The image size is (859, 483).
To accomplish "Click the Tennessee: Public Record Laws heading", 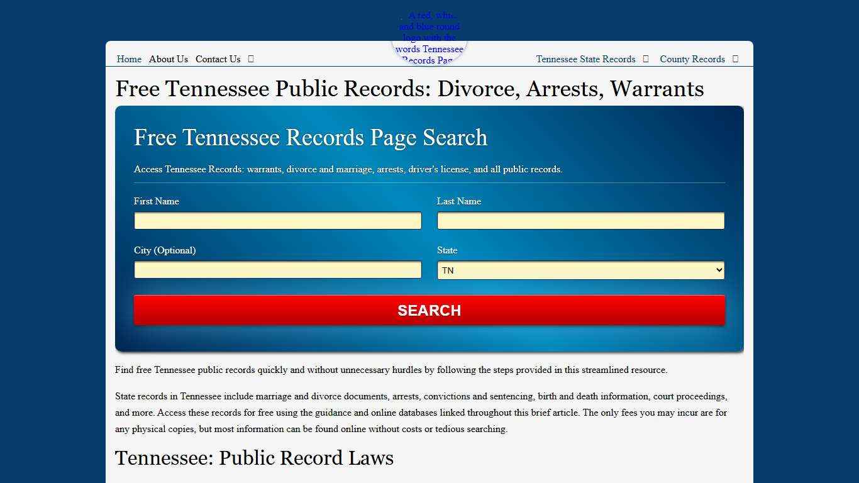I will click(254, 458).
